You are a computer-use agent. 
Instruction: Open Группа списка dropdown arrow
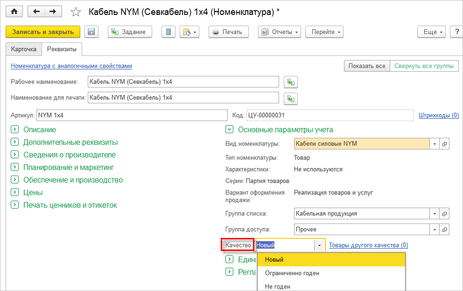point(435,214)
